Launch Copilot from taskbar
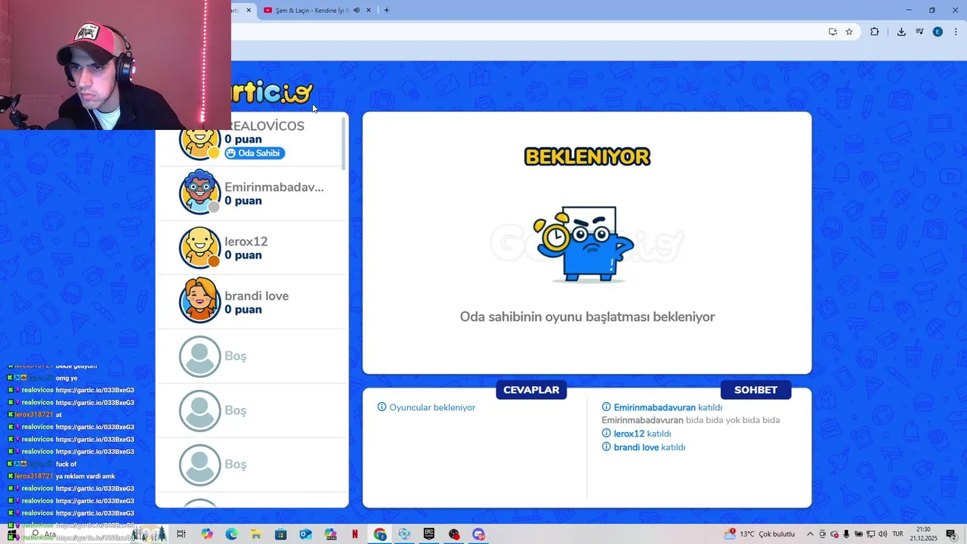Image resolution: width=967 pixels, height=544 pixels. pos(207,534)
